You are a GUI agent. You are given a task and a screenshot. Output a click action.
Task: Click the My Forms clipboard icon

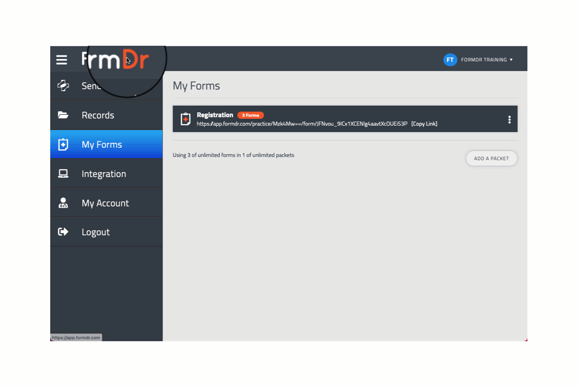pyautogui.click(x=63, y=144)
